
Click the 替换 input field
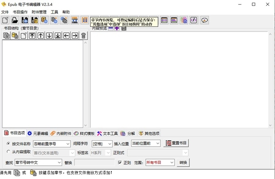point(94,163)
